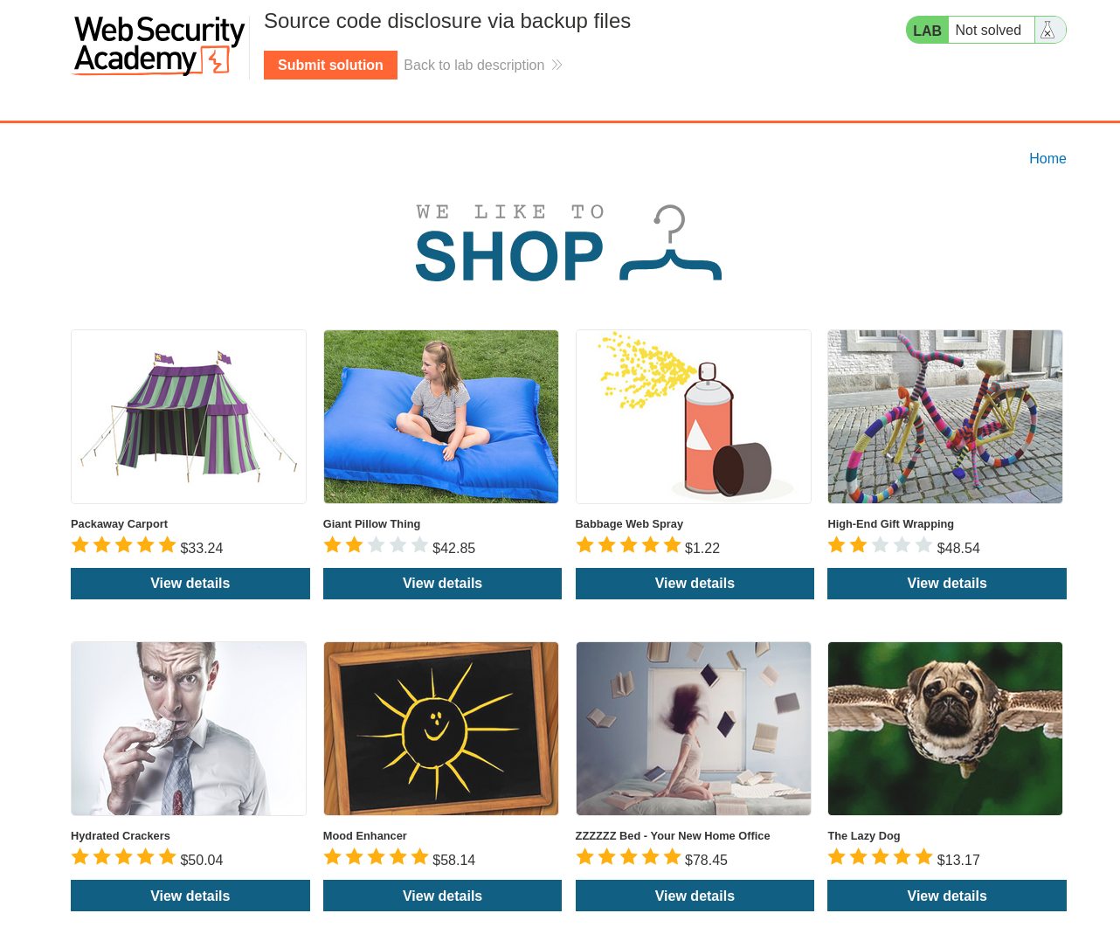Click the Web Security Academy logo

tap(159, 46)
